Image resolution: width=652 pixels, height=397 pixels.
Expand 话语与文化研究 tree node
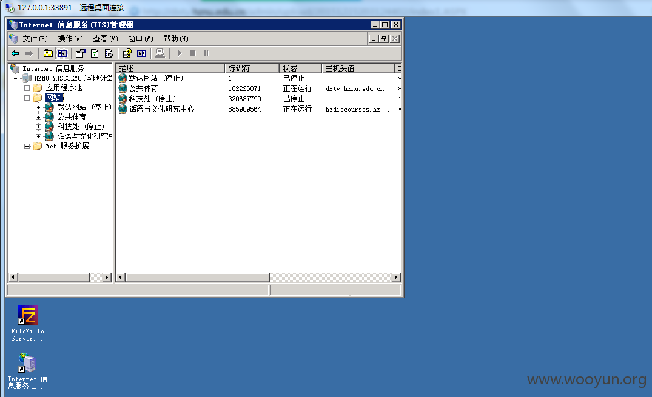pyautogui.click(x=39, y=136)
